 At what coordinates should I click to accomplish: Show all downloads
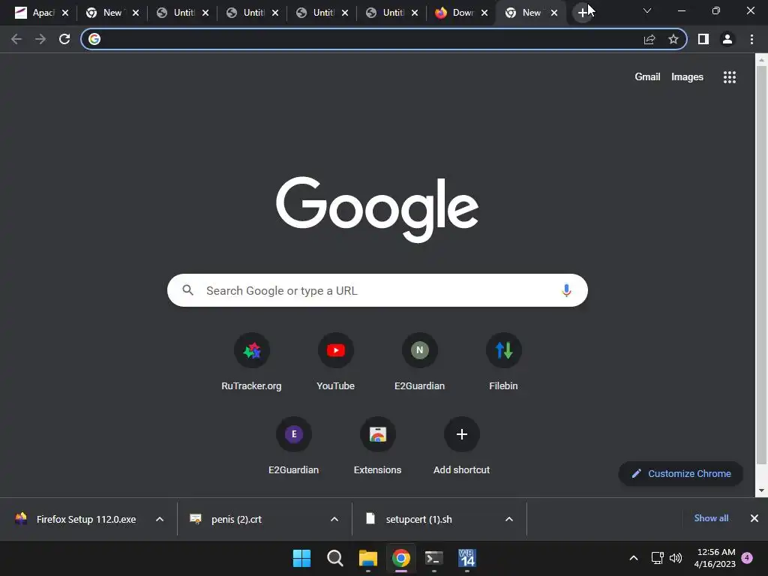[711, 518]
